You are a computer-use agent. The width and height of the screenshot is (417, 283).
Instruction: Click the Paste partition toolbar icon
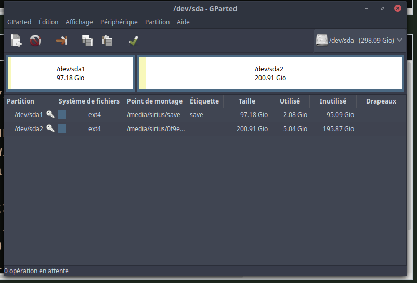(x=107, y=41)
